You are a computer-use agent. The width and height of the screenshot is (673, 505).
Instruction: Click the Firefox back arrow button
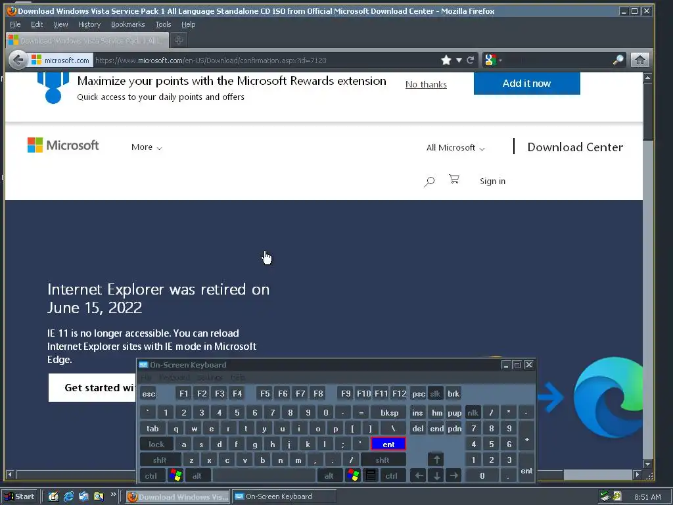(x=18, y=60)
